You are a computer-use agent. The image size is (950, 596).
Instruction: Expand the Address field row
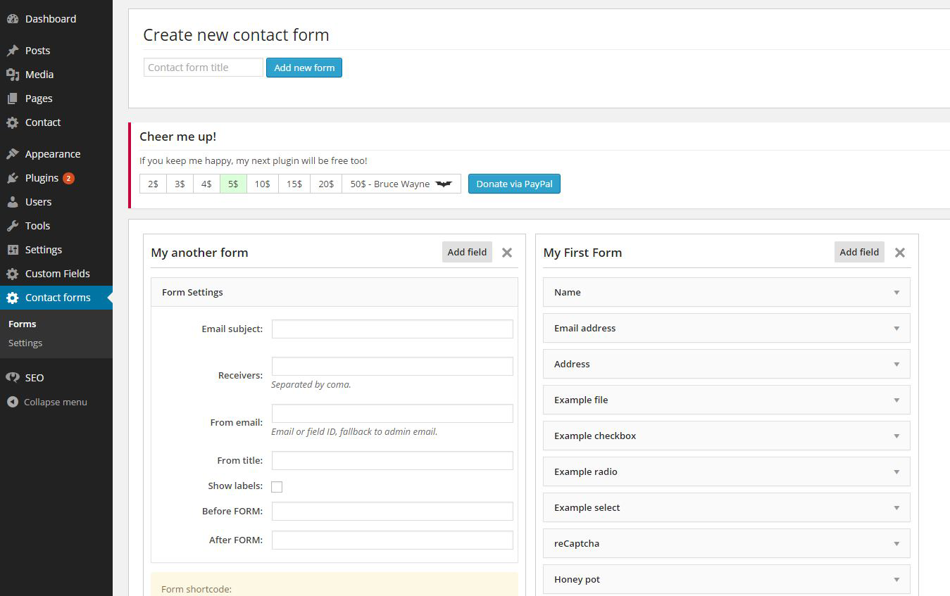point(726,364)
